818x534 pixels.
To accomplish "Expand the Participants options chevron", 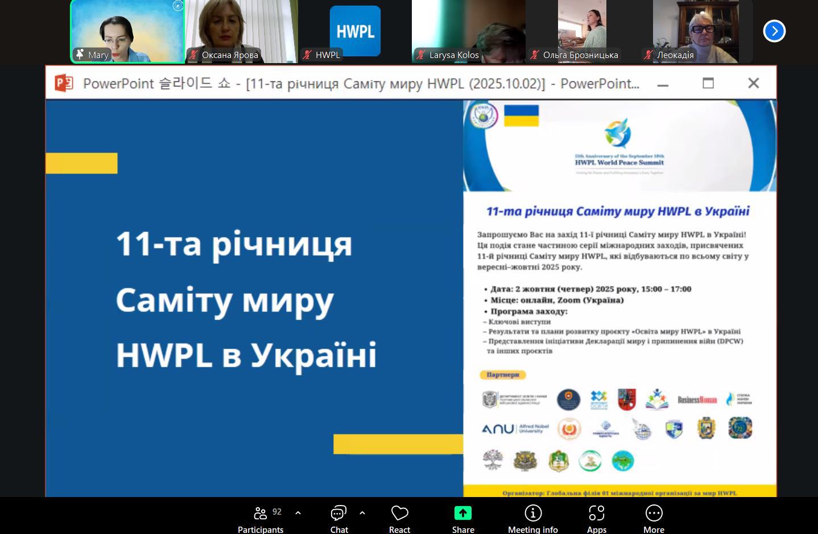I will point(298,513).
